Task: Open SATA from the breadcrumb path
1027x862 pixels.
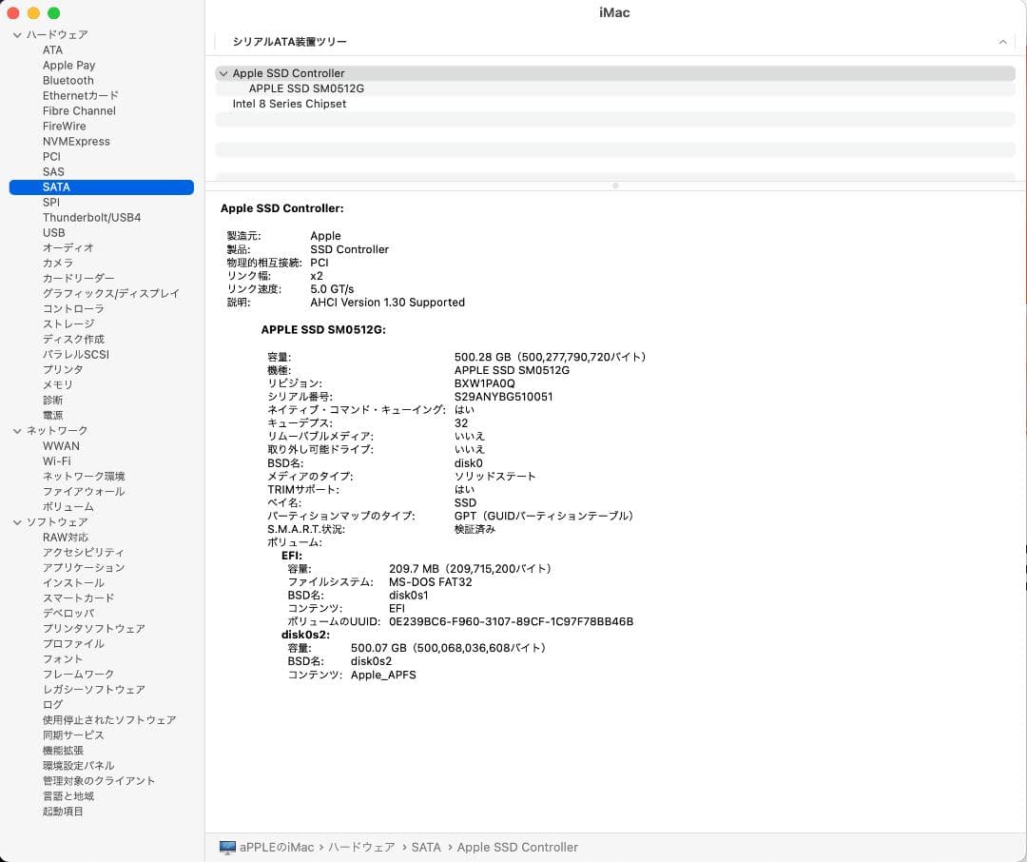Action: (x=426, y=847)
